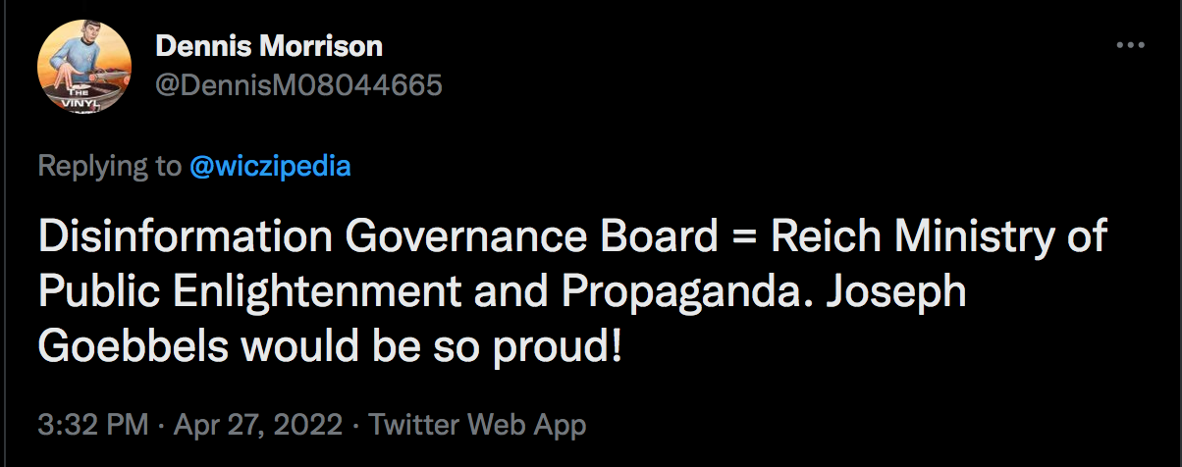Open the @wiczipedia profile link
The width and height of the screenshot is (1182, 467).
tap(270, 166)
